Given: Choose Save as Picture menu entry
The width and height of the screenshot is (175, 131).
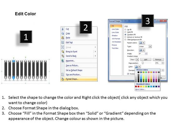Looking at the screenshot, I should [72, 65].
